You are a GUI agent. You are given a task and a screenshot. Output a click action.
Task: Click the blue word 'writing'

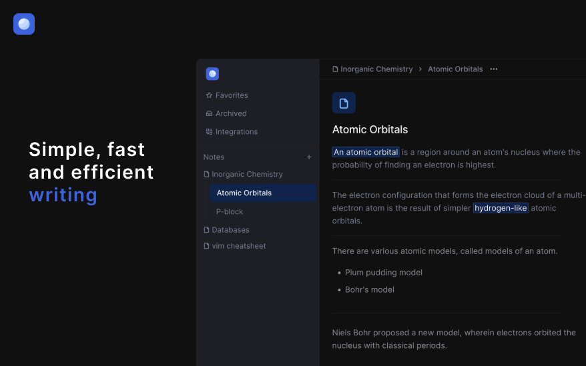point(63,195)
